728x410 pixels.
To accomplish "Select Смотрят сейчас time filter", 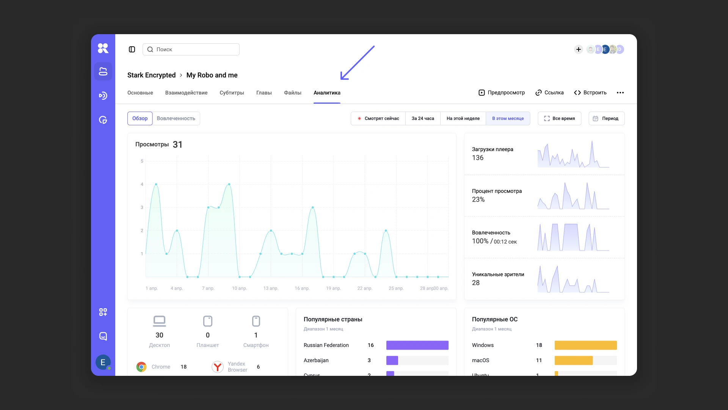I will tap(378, 118).
